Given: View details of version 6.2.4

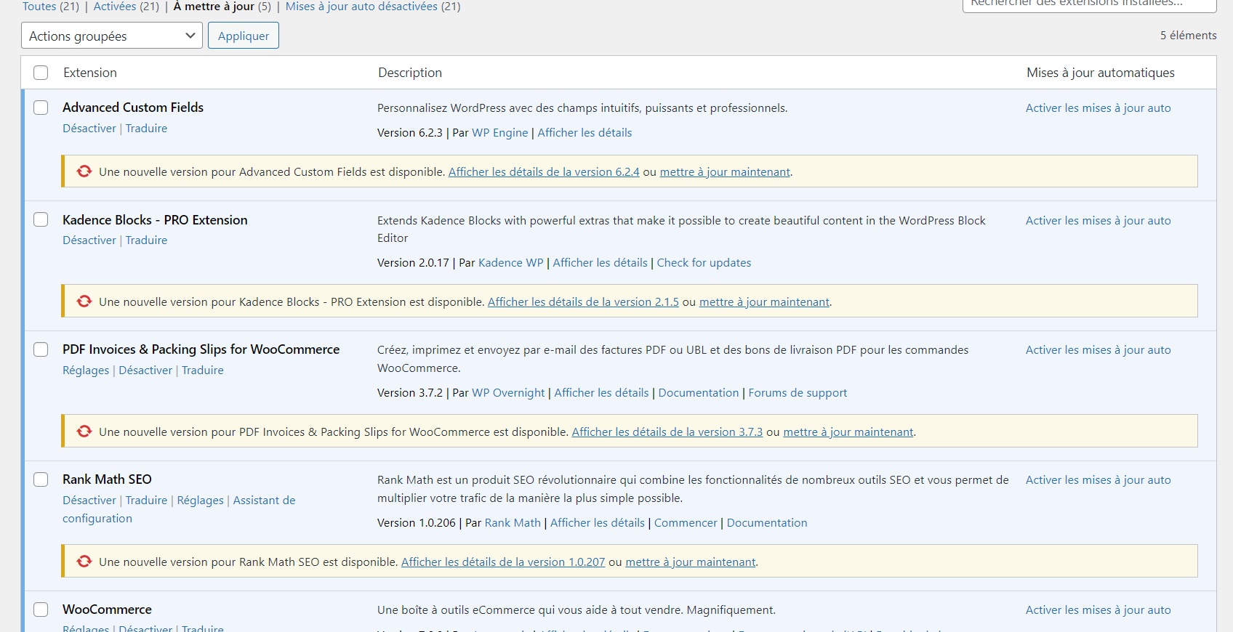Looking at the screenshot, I should pyautogui.click(x=544, y=171).
